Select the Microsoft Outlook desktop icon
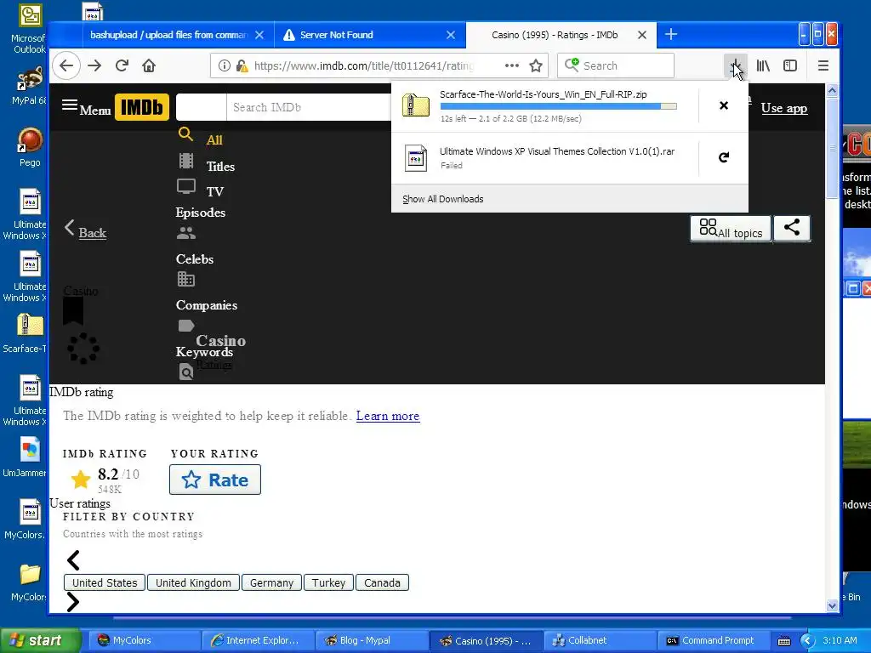 coord(28,30)
